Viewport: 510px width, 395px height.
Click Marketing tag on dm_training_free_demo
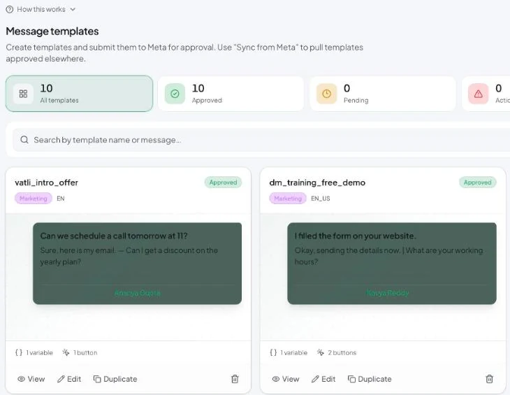click(x=288, y=199)
